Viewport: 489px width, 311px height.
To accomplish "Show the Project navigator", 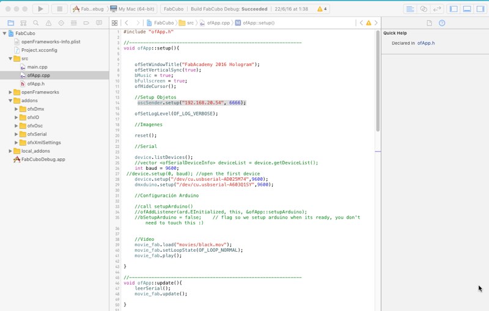I will [x=11, y=23].
